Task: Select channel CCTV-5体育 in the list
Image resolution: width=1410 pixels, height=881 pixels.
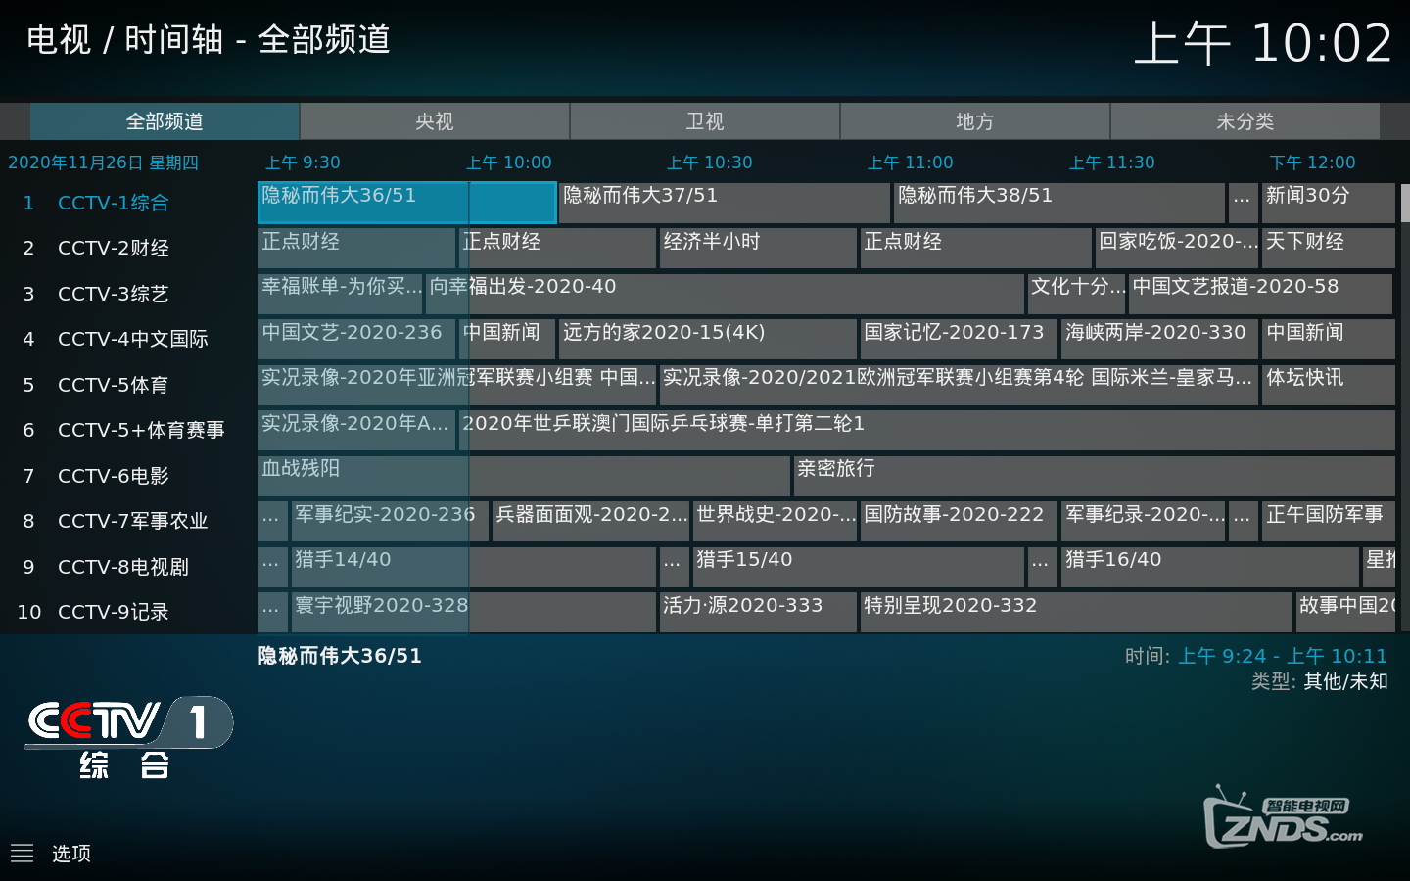Action: pyautogui.click(x=113, y=385)
